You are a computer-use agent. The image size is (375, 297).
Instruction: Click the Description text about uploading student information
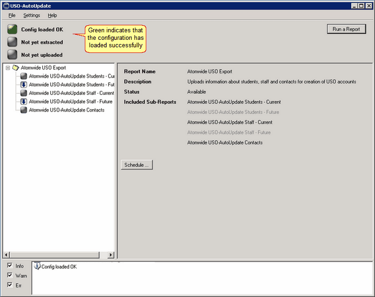272,82
